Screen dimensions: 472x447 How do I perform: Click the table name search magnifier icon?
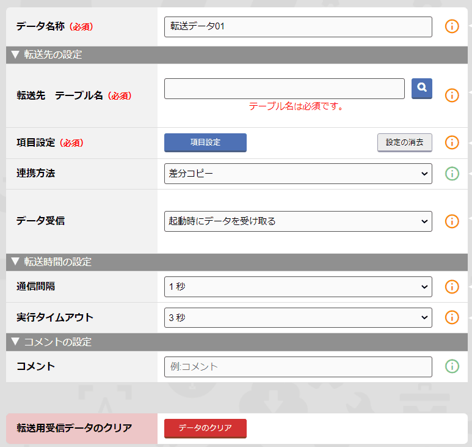pyautogui.click(x=421, y=88)
